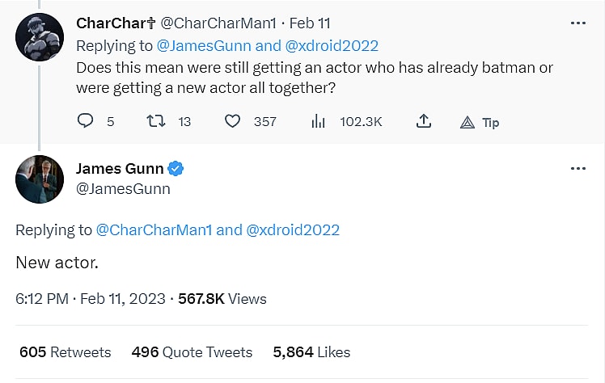Viewport: 605px width, 383px height.
Task: Click the reply icon on CharChar's tweet
Action: [x=86, y=121]
